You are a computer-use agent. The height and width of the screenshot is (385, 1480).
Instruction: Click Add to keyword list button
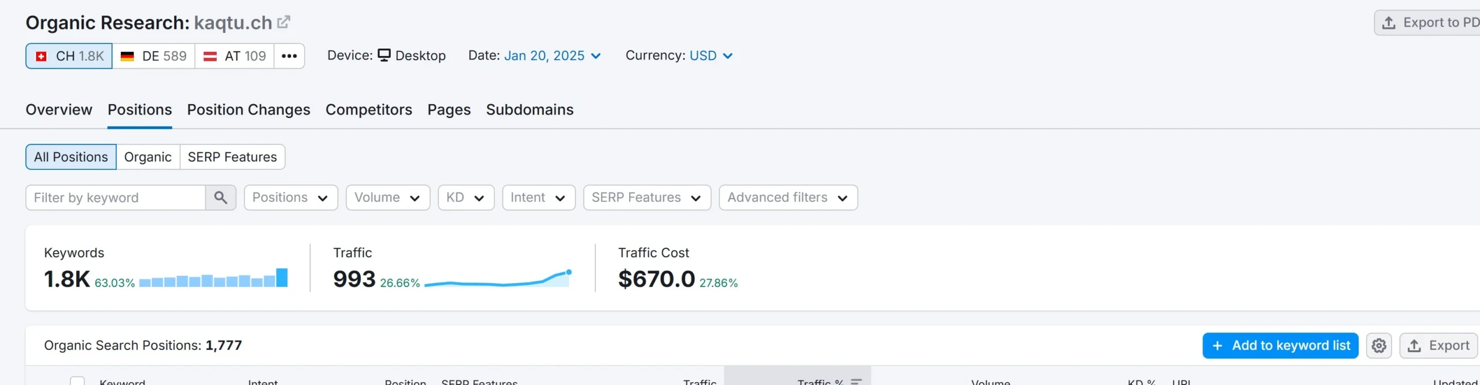point(1281,346)
